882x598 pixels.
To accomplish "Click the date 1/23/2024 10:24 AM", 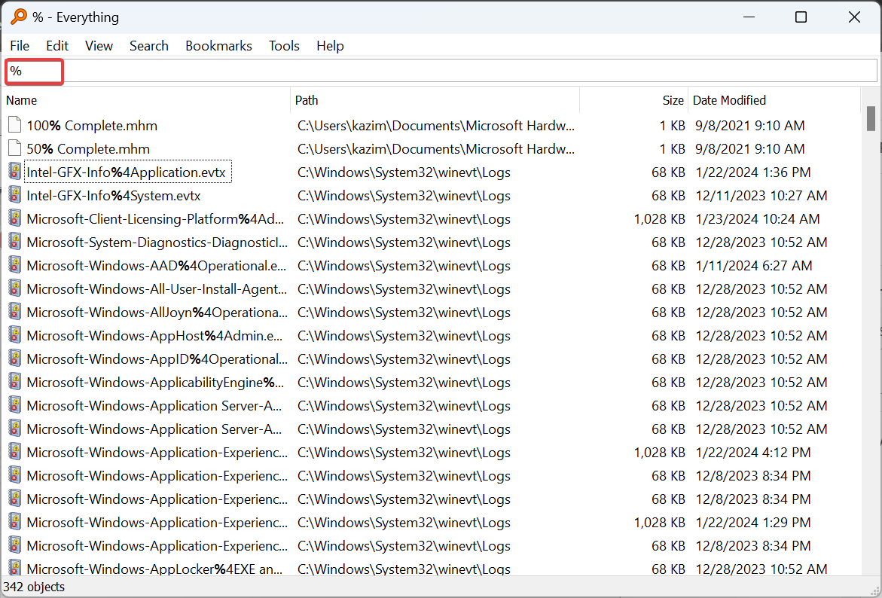I will point(758,219).
